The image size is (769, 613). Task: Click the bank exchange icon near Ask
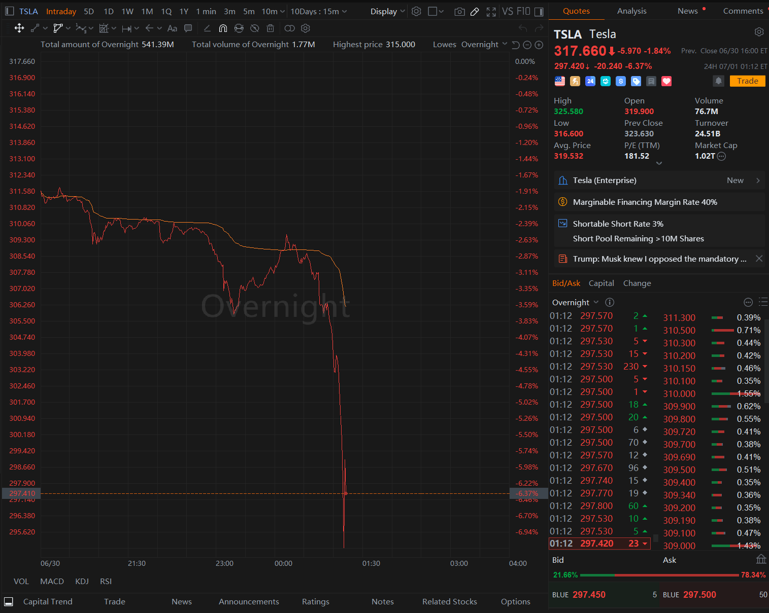pyautogui.click(x=761, y=559)
